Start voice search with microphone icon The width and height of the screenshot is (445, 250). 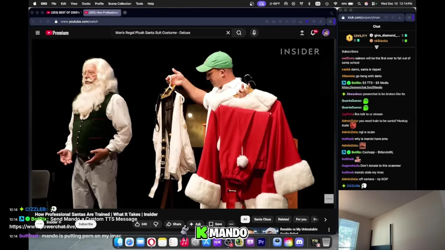pyautogui.click(x=254, y=33)
